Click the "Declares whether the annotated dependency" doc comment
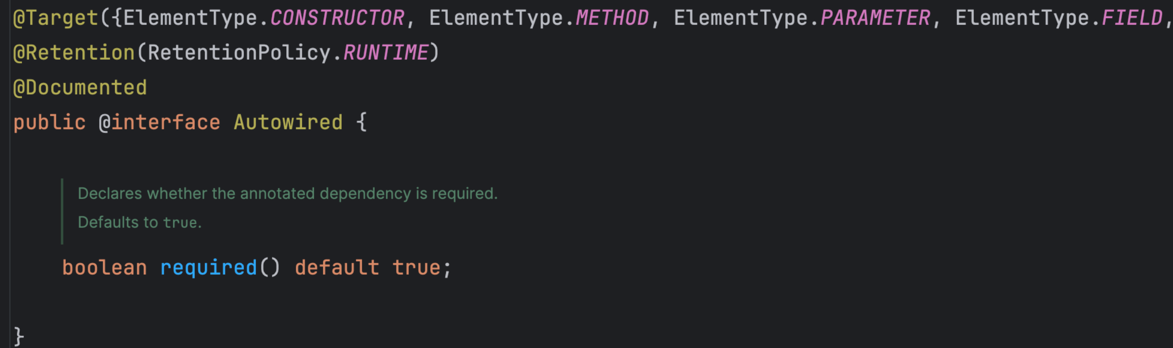Image resolution: width=1173 pixels, height=348 pixels. tap(287, 194)
